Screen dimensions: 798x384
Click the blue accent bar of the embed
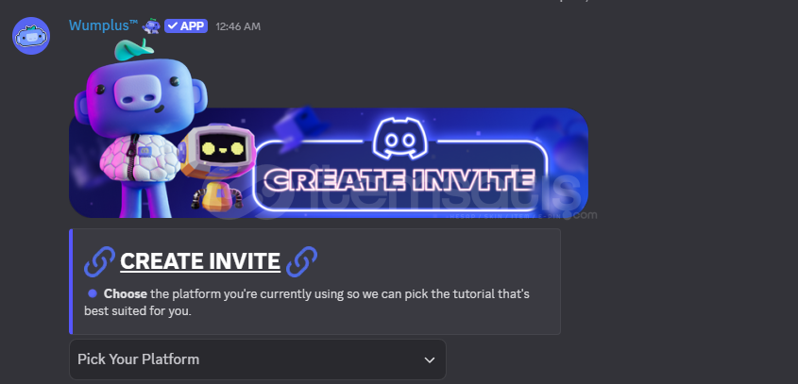tap(71, 281)
